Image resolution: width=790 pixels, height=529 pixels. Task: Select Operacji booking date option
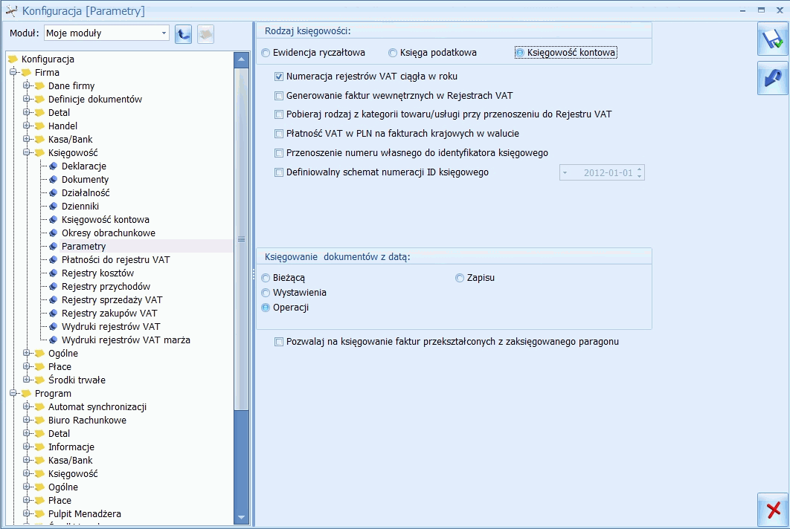pyautogui.click(x=266, y=308)
